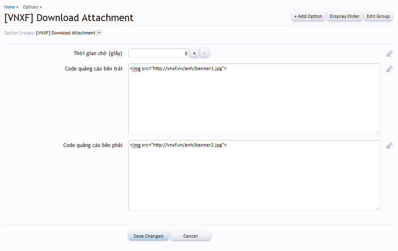
Task: Click the edit wrench icon for Thời gian chờ
Action: 389,53
